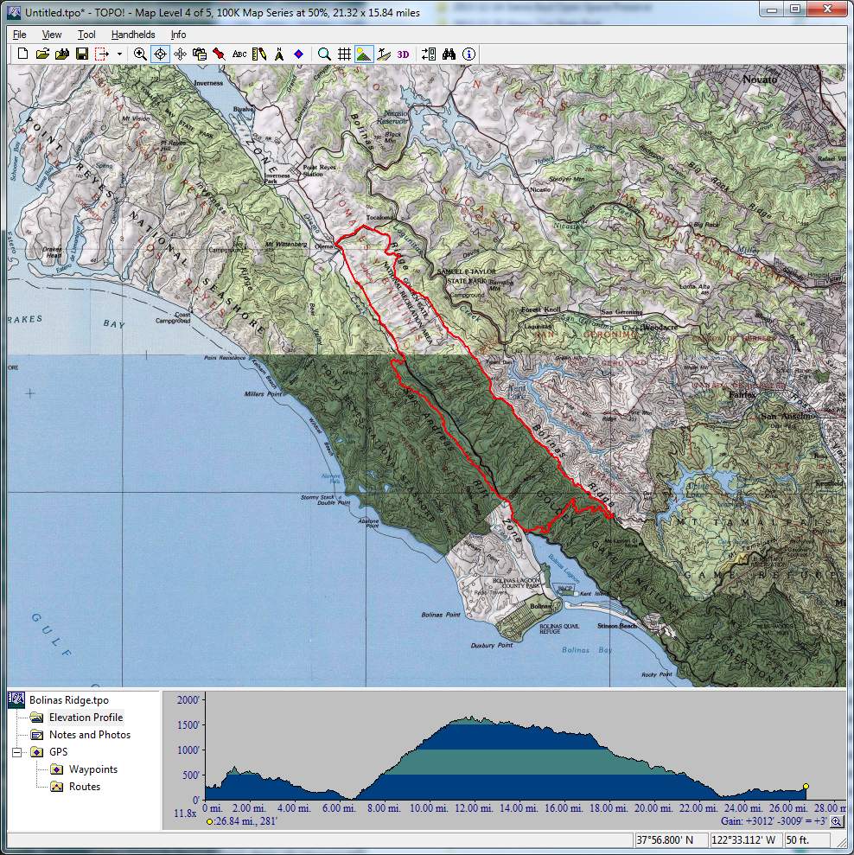Viewport: 854px width, 855px height.
Task: Click the profile zoom button near Gain
Action: coord(837,822)
